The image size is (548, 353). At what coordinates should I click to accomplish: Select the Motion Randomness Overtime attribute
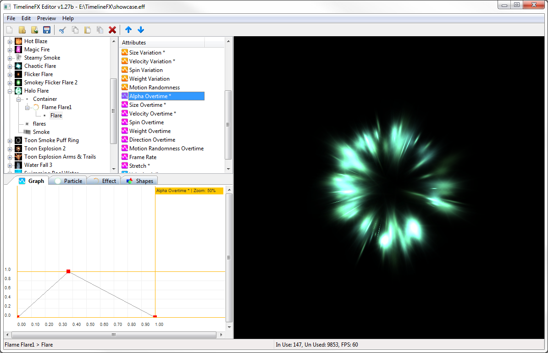[166, 149]
